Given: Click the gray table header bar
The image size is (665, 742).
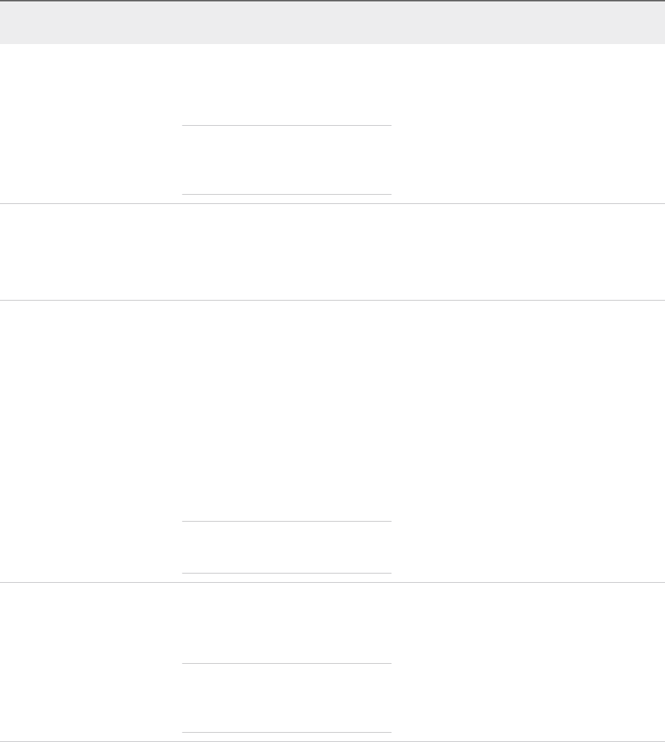Looking at the screenshot, I should pyautogui.click(x=332, y=23).
